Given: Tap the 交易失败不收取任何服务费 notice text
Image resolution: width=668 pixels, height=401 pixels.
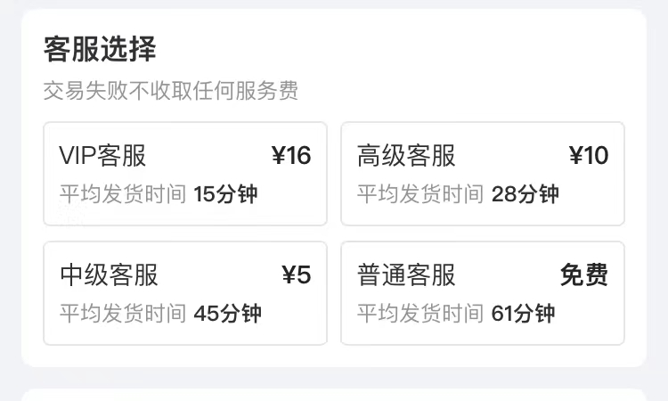Looking at the screenshot, I should pyautogui.click(x=171, y=91).
